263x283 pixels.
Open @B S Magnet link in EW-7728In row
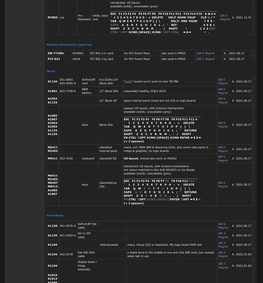coord(206,53)
